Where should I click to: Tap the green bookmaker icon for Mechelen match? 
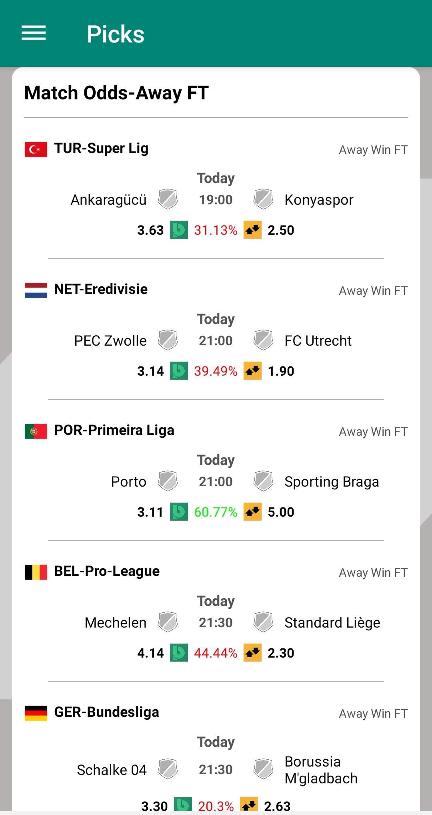[179, 653]
